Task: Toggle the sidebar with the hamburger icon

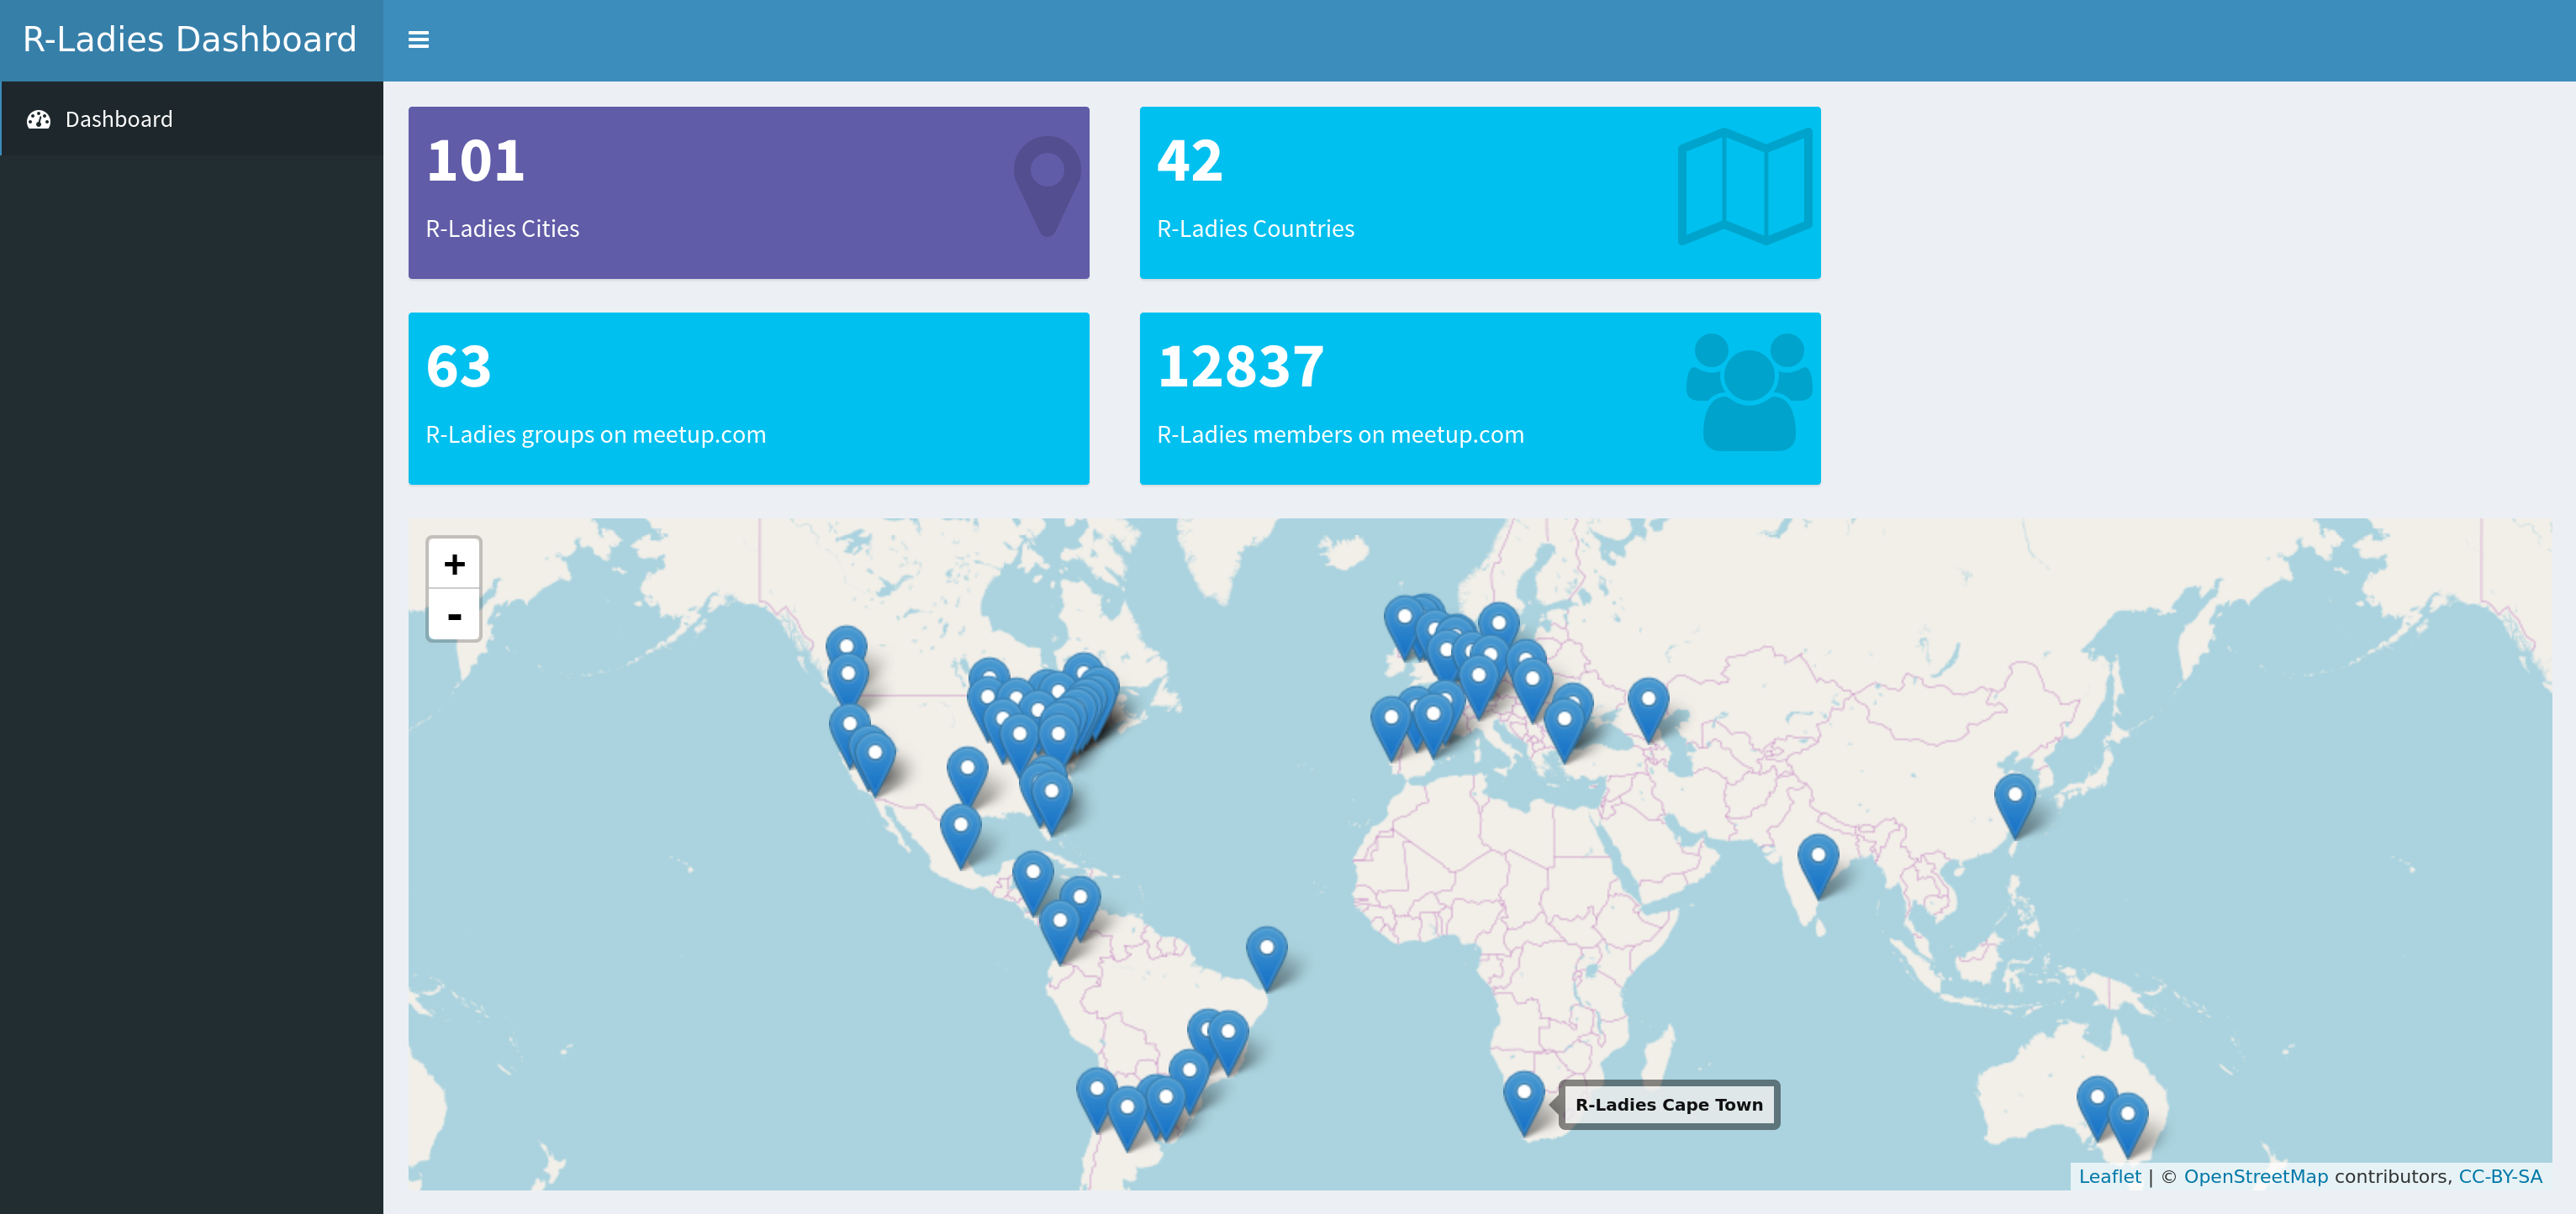Action: tap(418, 40)
